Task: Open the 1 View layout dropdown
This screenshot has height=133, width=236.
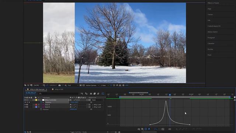Action: (x=104, y=85)
